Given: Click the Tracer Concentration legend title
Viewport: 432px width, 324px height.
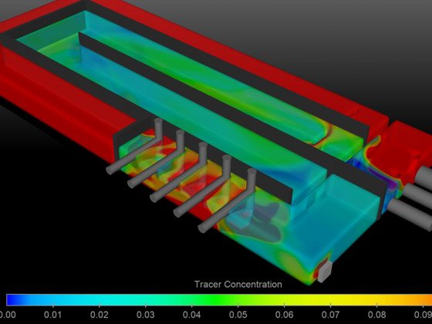Looking at the screenshot, I should coord(238,285).
